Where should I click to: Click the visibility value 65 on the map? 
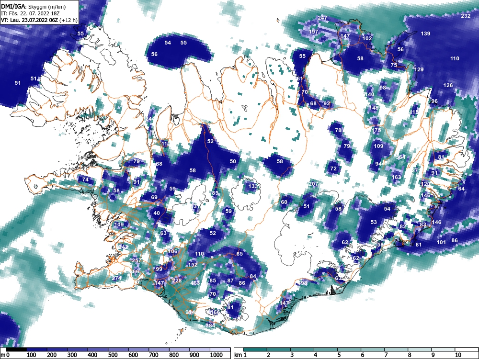[239, 253]
